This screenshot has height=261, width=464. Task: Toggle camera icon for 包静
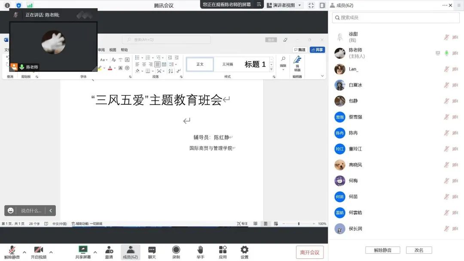[x=455, y=101]
